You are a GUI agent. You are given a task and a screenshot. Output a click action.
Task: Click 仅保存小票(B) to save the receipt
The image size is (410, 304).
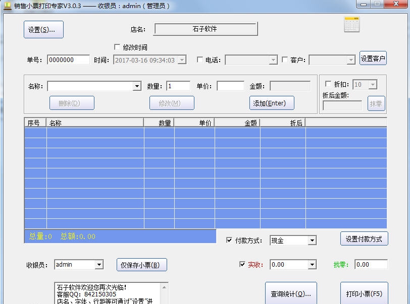(142, 264)
